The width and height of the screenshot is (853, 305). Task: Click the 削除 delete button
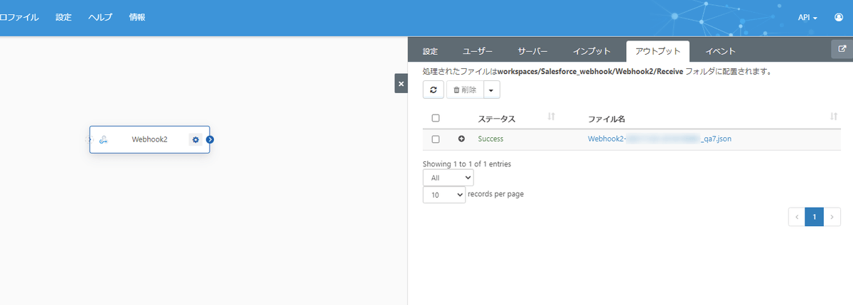click(465, 90)
